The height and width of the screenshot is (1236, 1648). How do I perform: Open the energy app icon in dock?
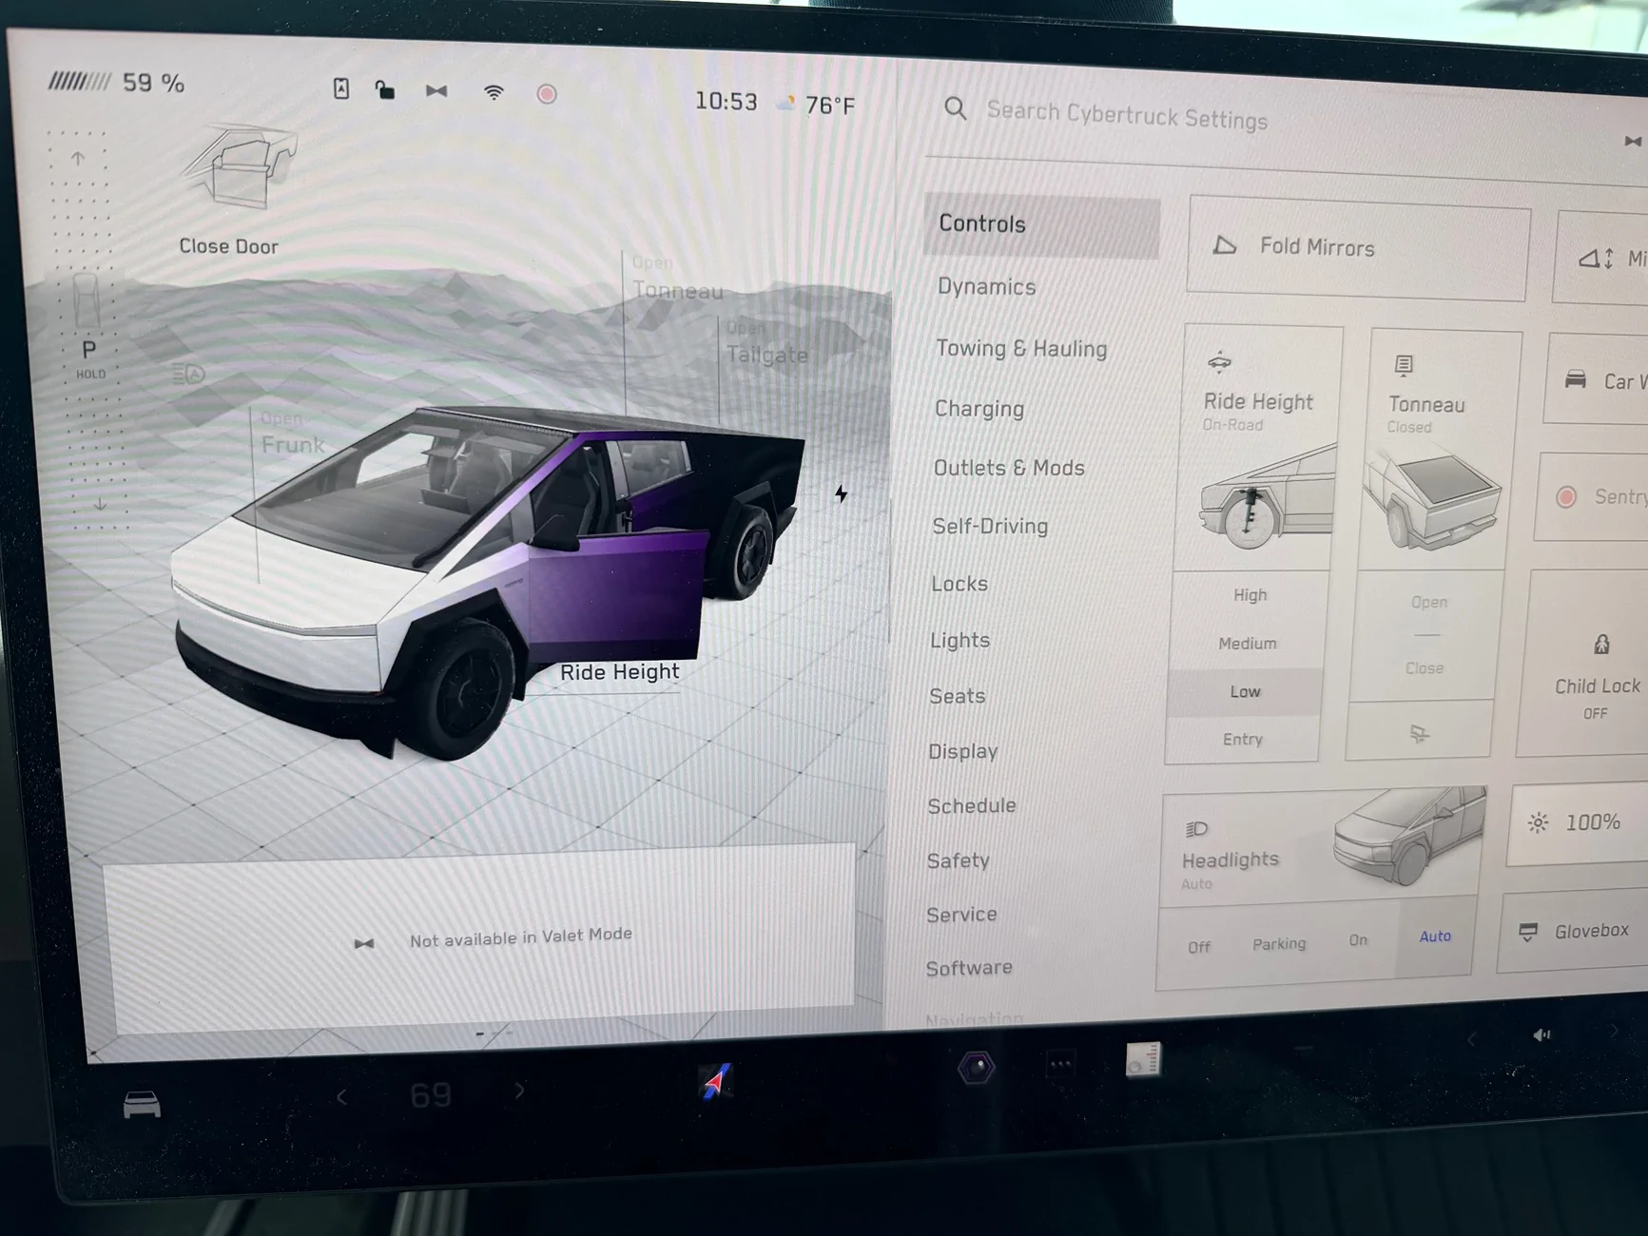1143,1059
